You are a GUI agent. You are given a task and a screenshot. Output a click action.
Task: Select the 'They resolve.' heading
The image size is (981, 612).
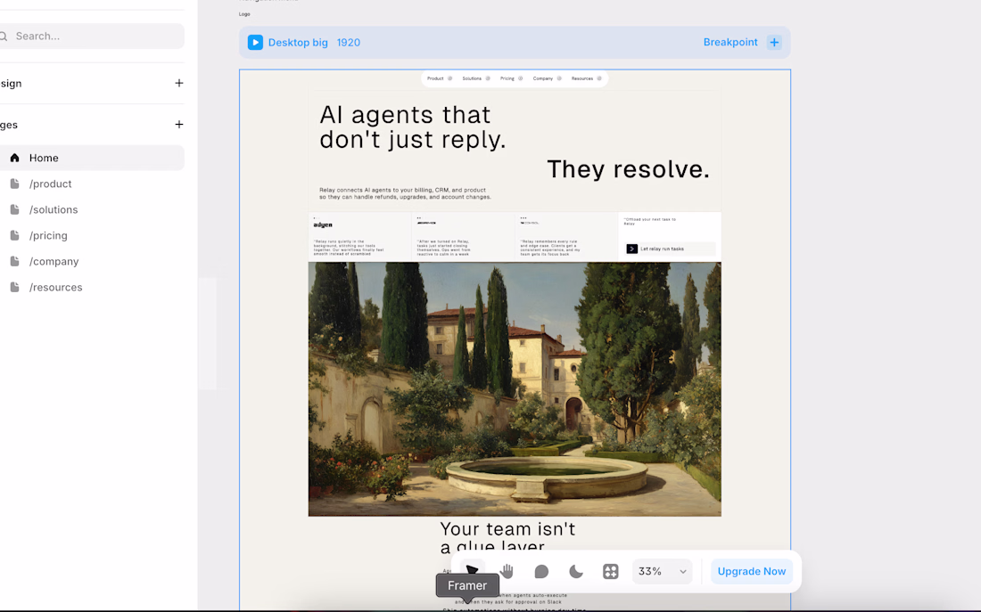(x=628, y=169)
